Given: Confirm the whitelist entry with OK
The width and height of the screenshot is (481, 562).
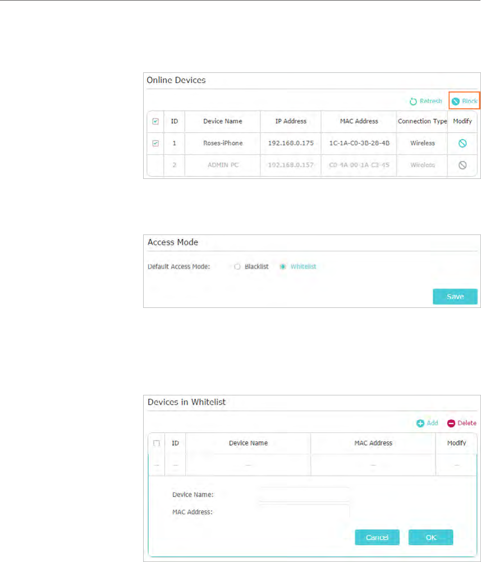Looking at the screenshot, I should (431, 537).
